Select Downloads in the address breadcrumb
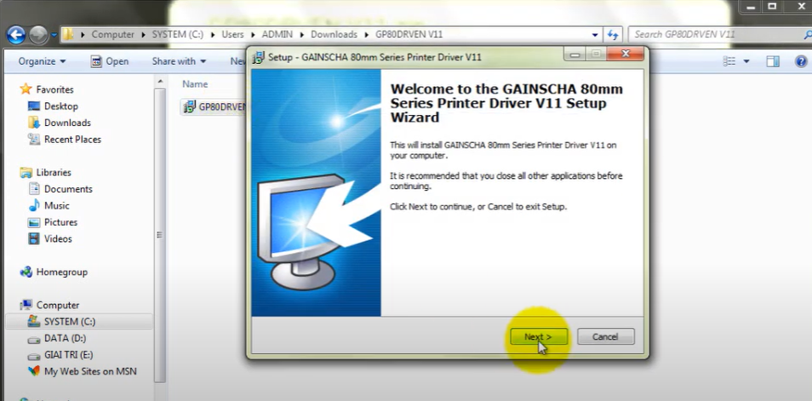Image resolution: width=812 pixels, height=401 pixels. point(334,35)
